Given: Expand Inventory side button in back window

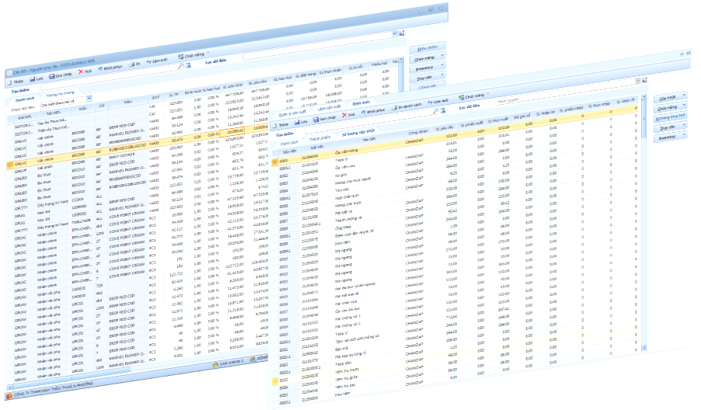Looking at the screenshot, I should click(442, 64).
